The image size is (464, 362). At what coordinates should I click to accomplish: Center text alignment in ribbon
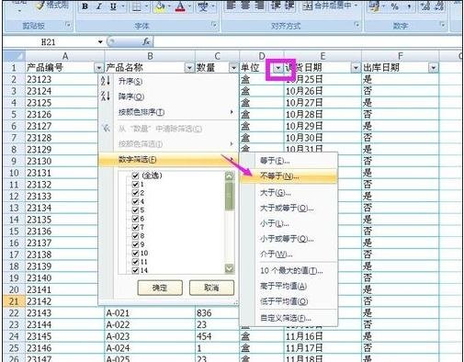pos(245,6)
